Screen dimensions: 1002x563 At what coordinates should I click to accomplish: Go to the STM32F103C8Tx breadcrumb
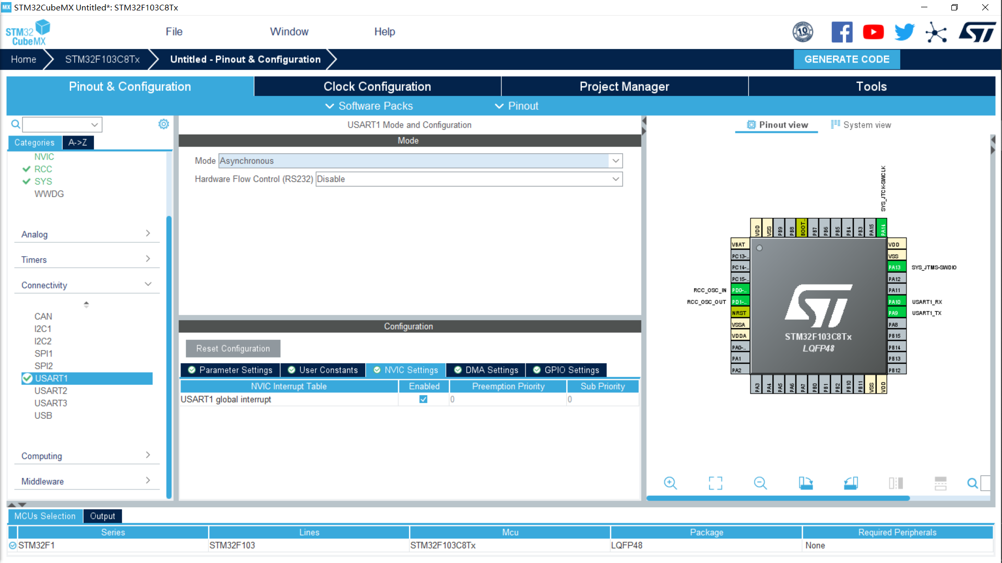click(x=102, y=59)
